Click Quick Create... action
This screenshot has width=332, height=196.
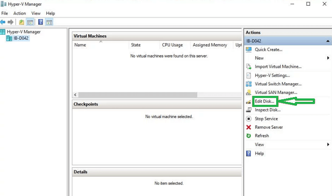click(268, 49)
